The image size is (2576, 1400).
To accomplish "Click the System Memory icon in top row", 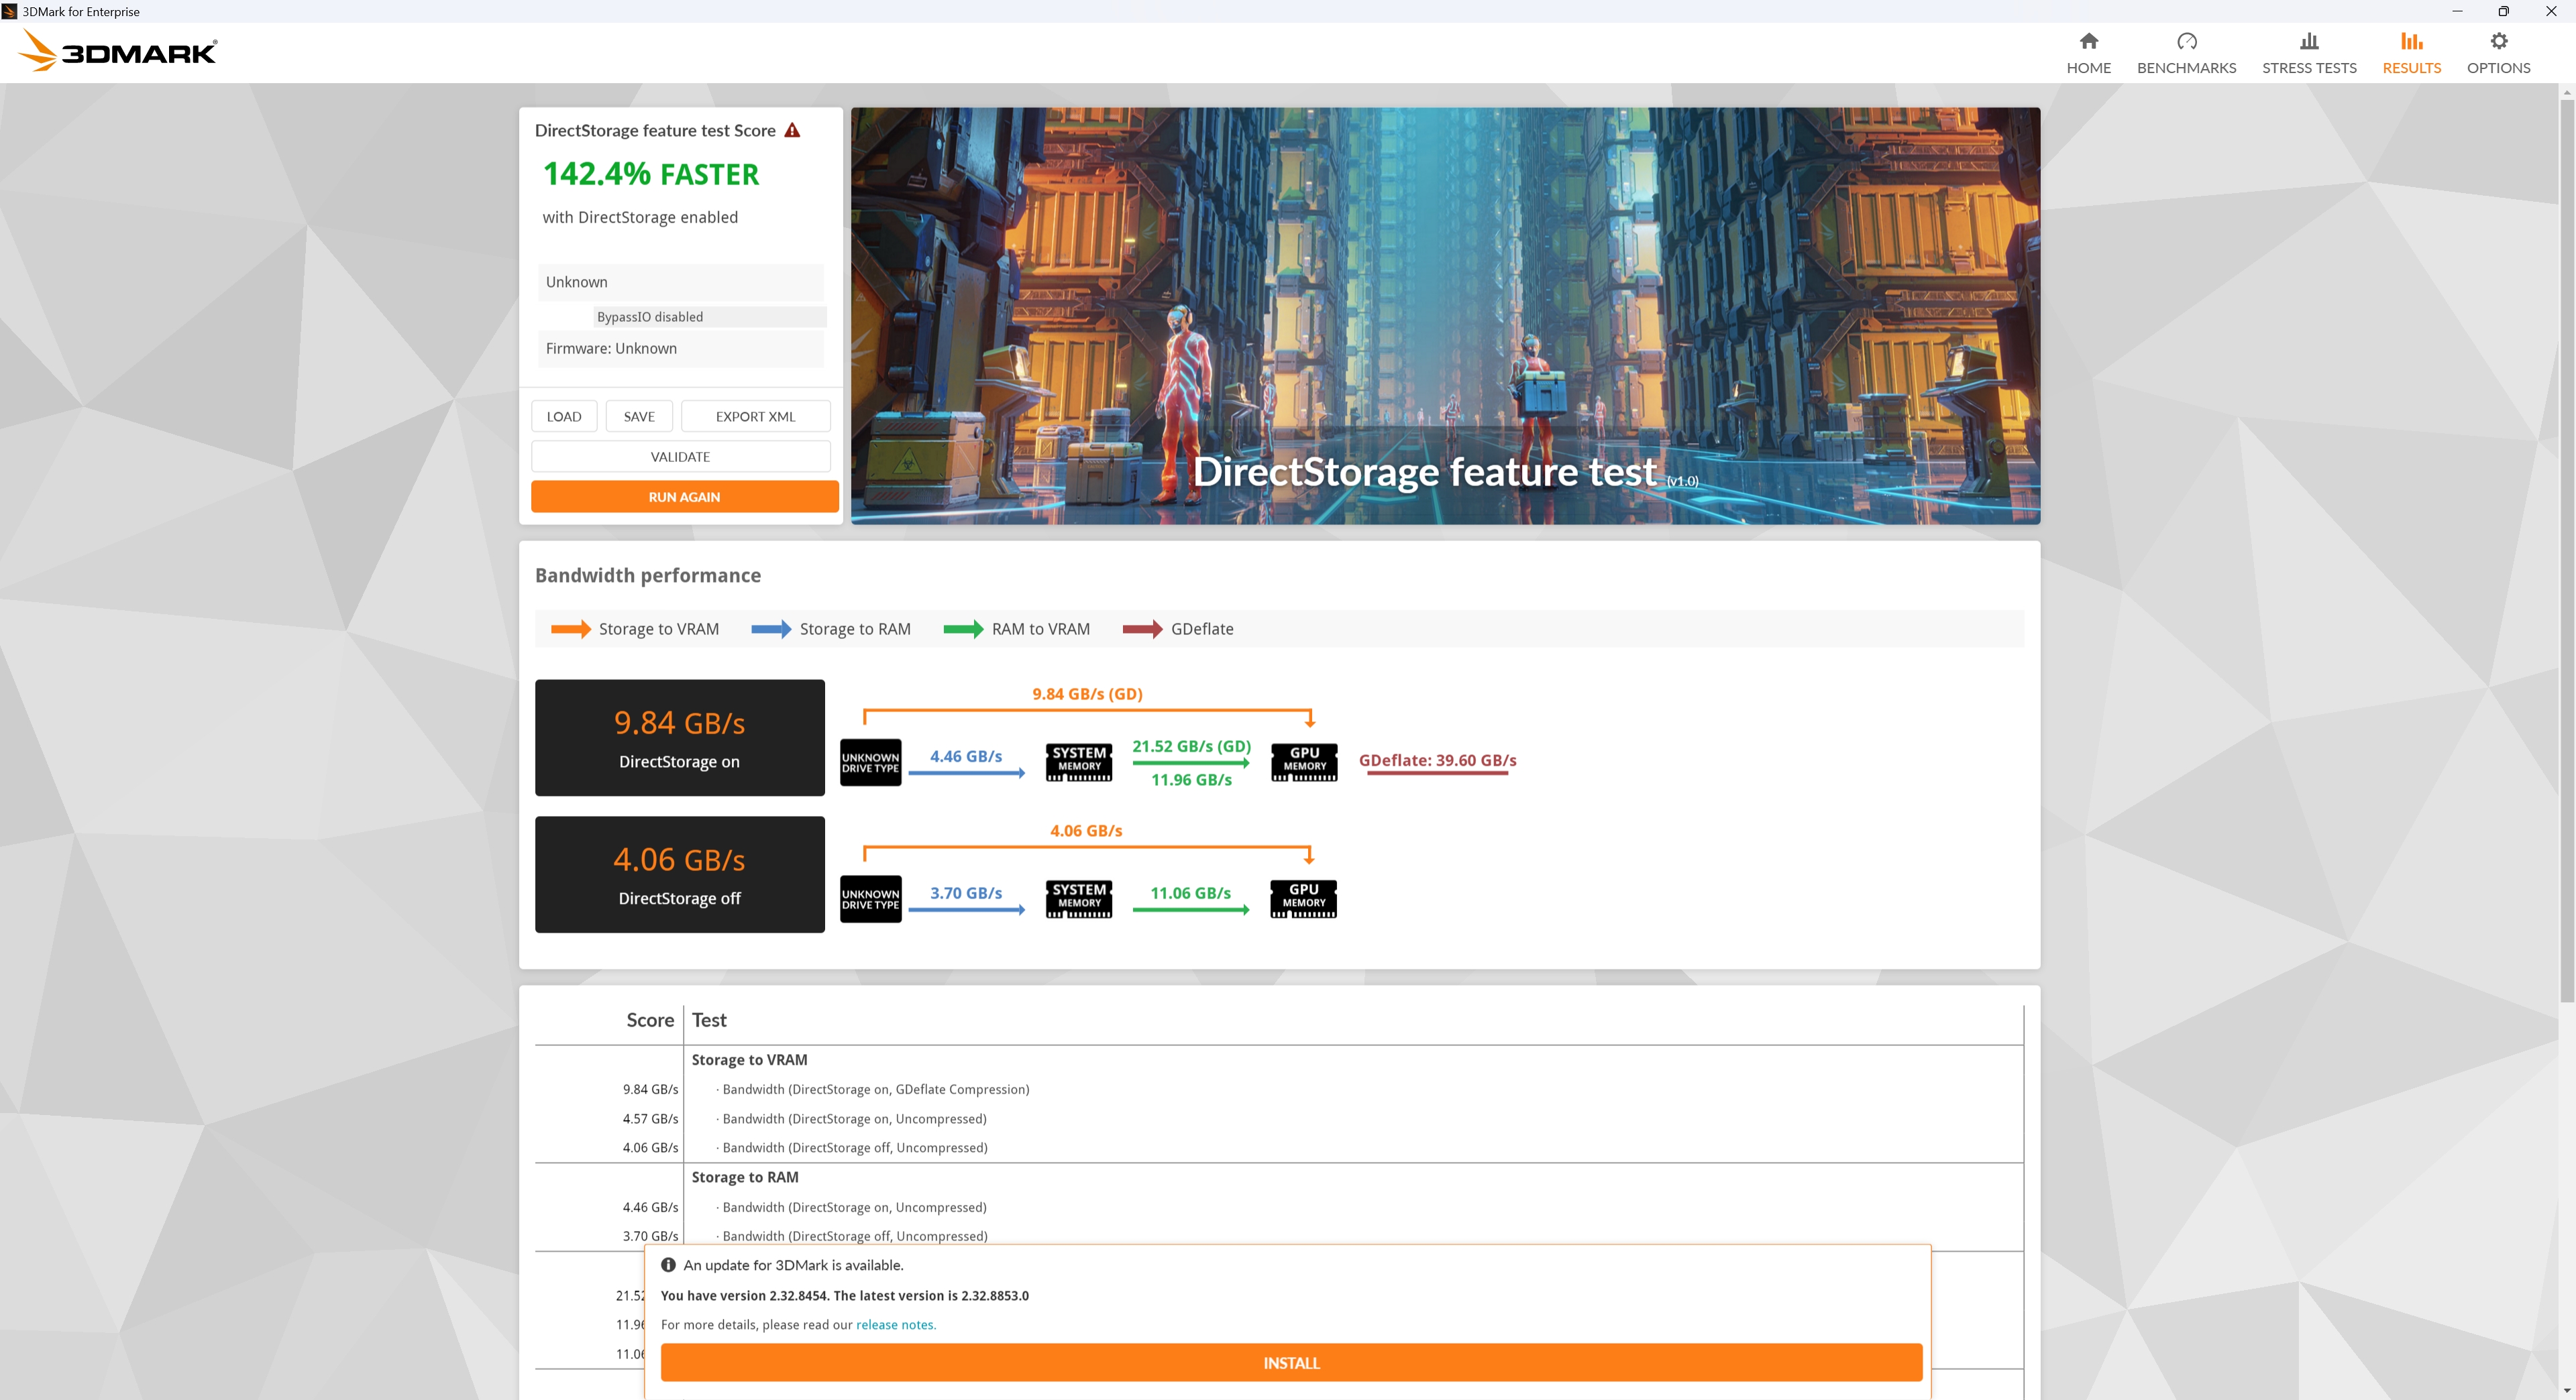I will point(1078,762).
